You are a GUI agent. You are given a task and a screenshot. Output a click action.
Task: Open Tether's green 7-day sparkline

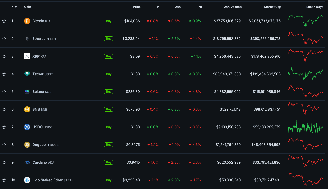(305, 73)
